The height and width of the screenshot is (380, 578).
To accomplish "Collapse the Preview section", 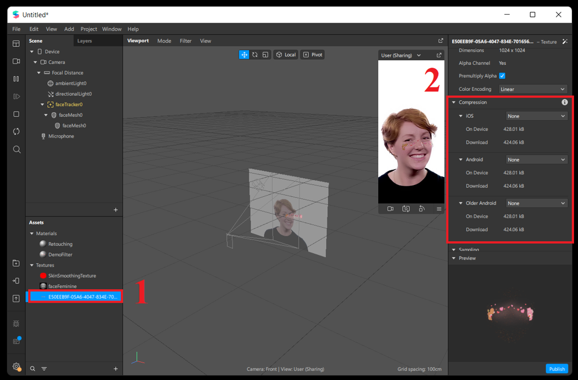I will point(454,258).
